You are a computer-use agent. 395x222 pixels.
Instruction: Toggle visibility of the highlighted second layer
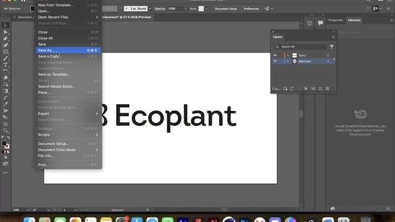coord(275,61)
